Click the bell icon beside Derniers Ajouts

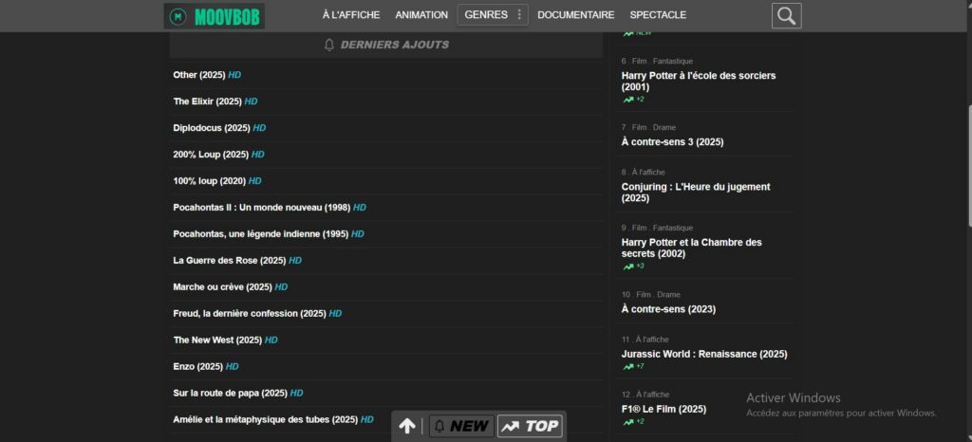coord(329,45)
